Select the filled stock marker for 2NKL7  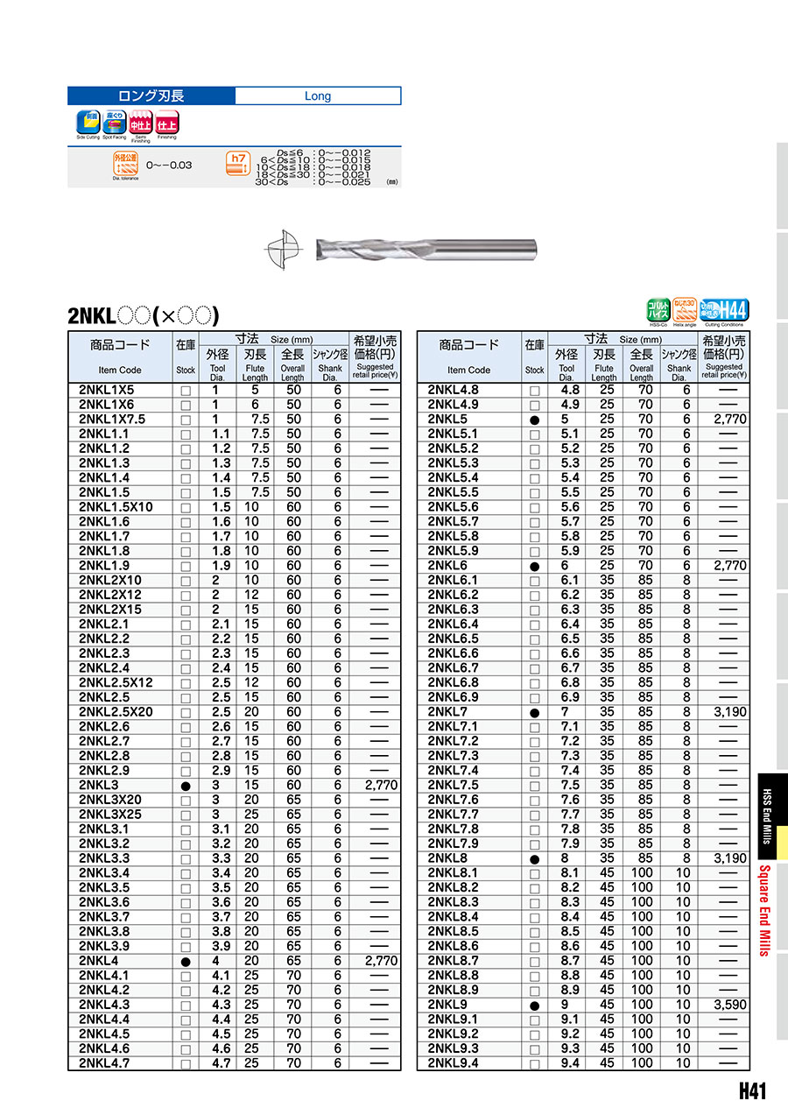535,713
